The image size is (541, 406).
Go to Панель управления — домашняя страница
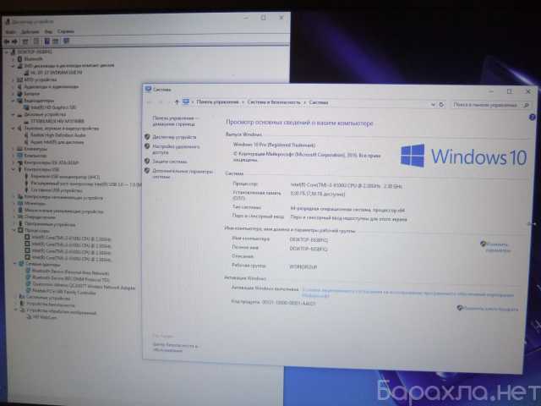pos(176,121)
